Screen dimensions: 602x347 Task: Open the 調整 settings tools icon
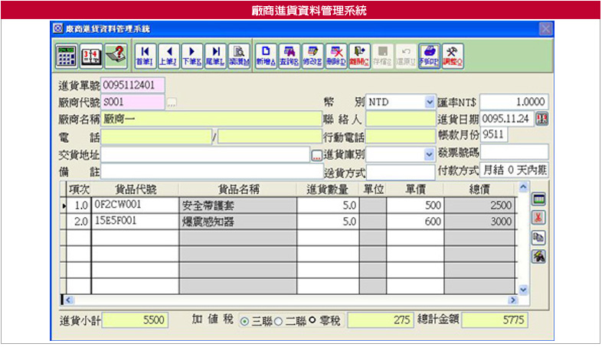(x=453, y=55)
